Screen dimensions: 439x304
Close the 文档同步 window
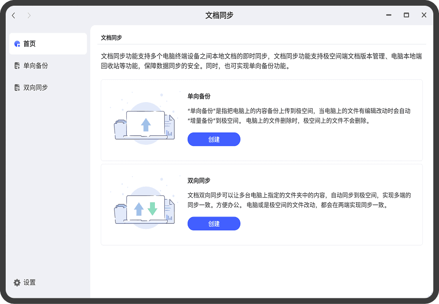click(424, 15)
